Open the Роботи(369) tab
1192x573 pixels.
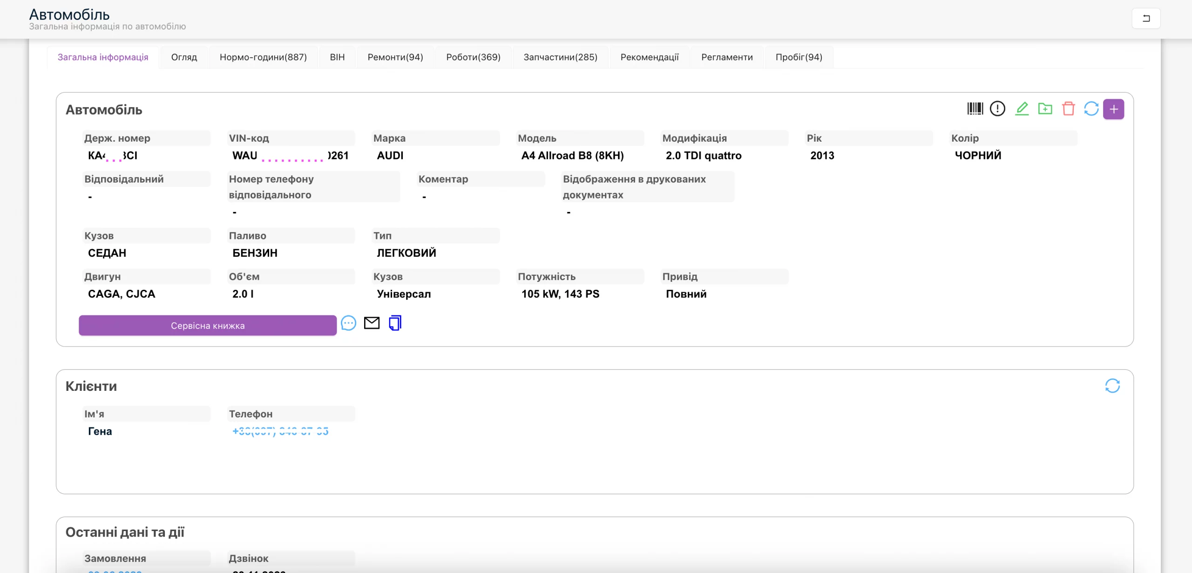(473, 57)
